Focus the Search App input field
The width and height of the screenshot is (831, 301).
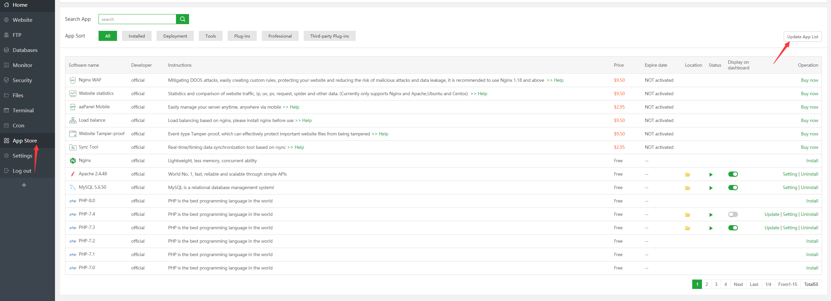(137, 19)
